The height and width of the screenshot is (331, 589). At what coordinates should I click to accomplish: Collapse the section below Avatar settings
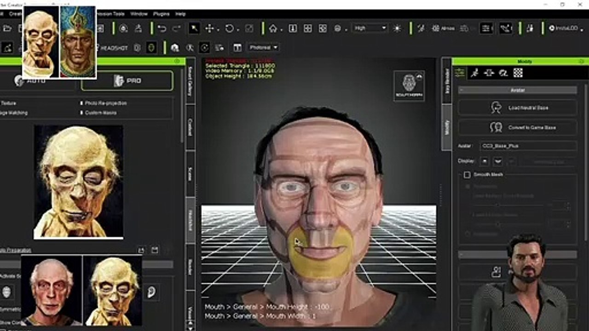[518, 255]
